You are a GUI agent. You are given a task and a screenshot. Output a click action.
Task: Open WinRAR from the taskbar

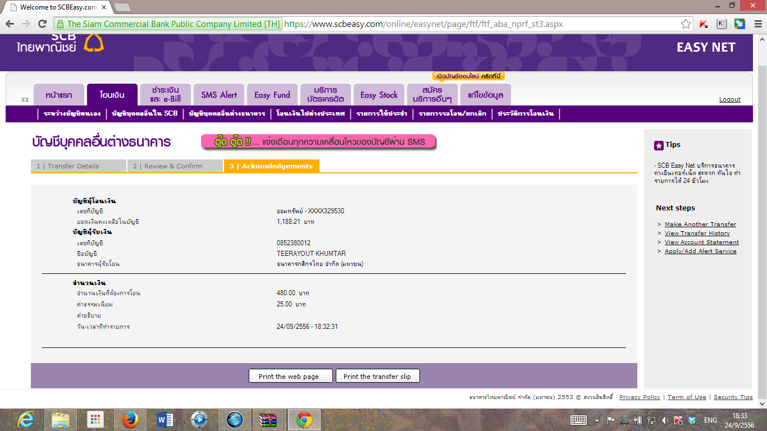click(269, 420)
